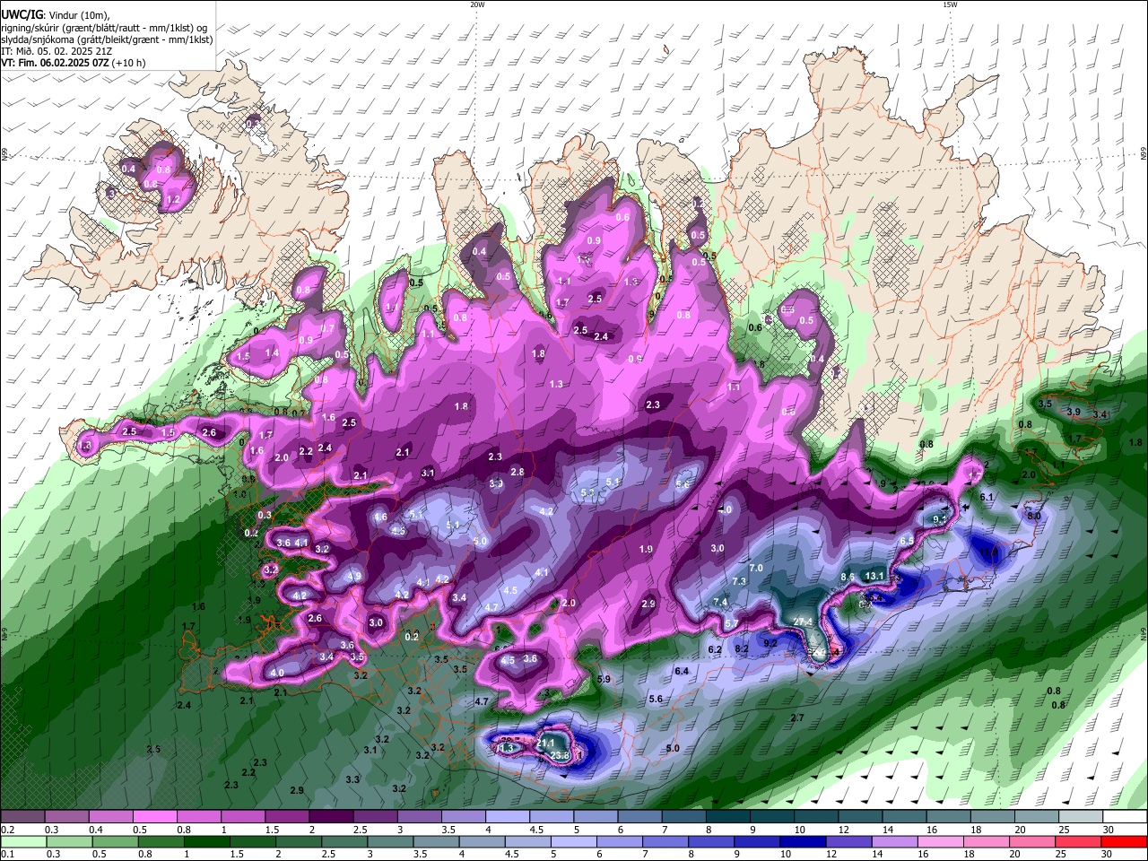The height and width of the screenshot is (861, 1148).
Task: Select the medium green 0.5 swatch in lower legend row
Action: (114, 841)
